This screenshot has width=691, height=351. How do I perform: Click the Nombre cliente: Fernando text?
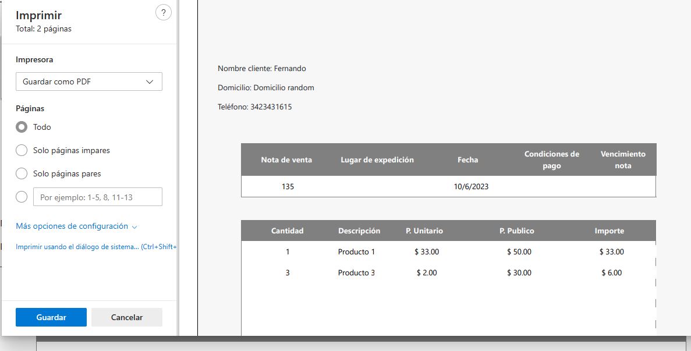[x=261, y=69]
